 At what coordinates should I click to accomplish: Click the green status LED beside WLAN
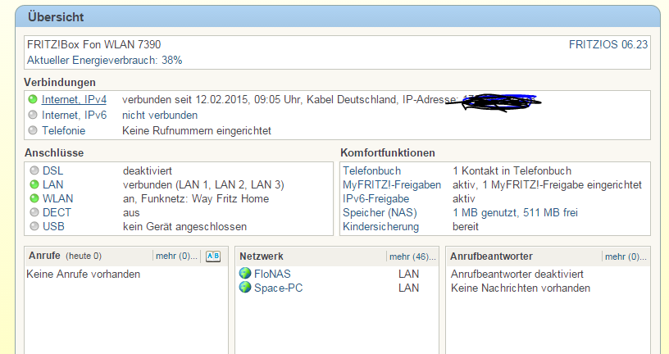click(34, 198)
